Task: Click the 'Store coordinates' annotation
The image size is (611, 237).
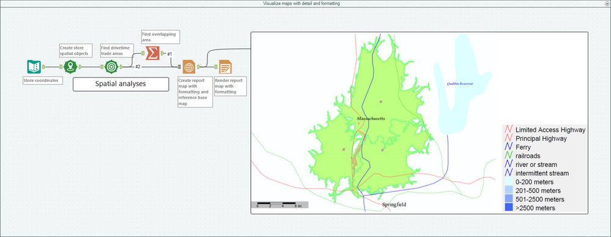Action: 43,81
